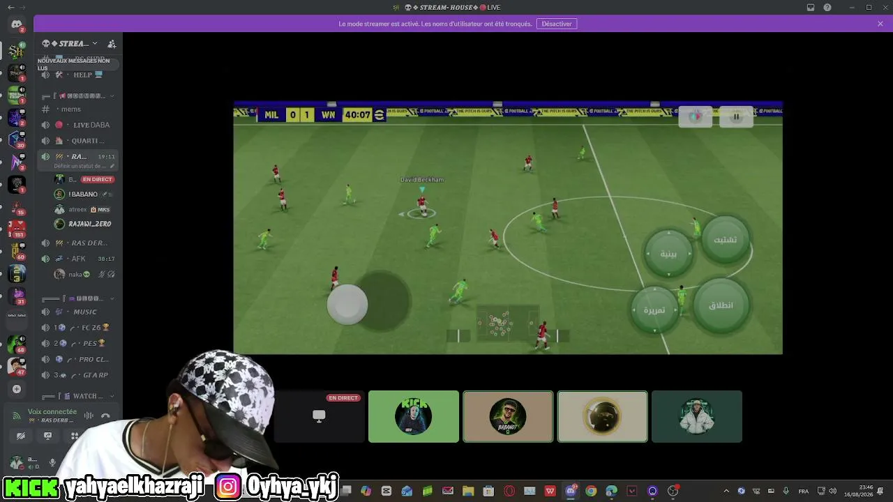The image size is (893, 502).
Task: Tap the green انطلاق sprint button
Action: pos(721,305)
